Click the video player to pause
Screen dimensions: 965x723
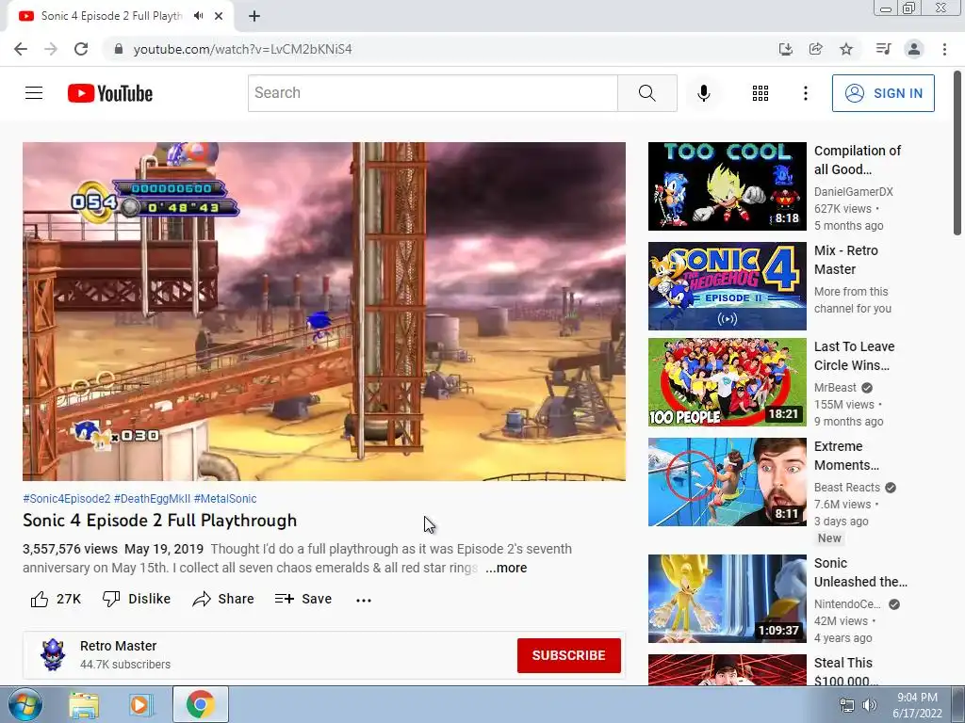coord(324,311)
